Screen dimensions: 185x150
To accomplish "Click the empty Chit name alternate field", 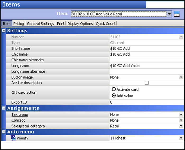I will 146,60.
